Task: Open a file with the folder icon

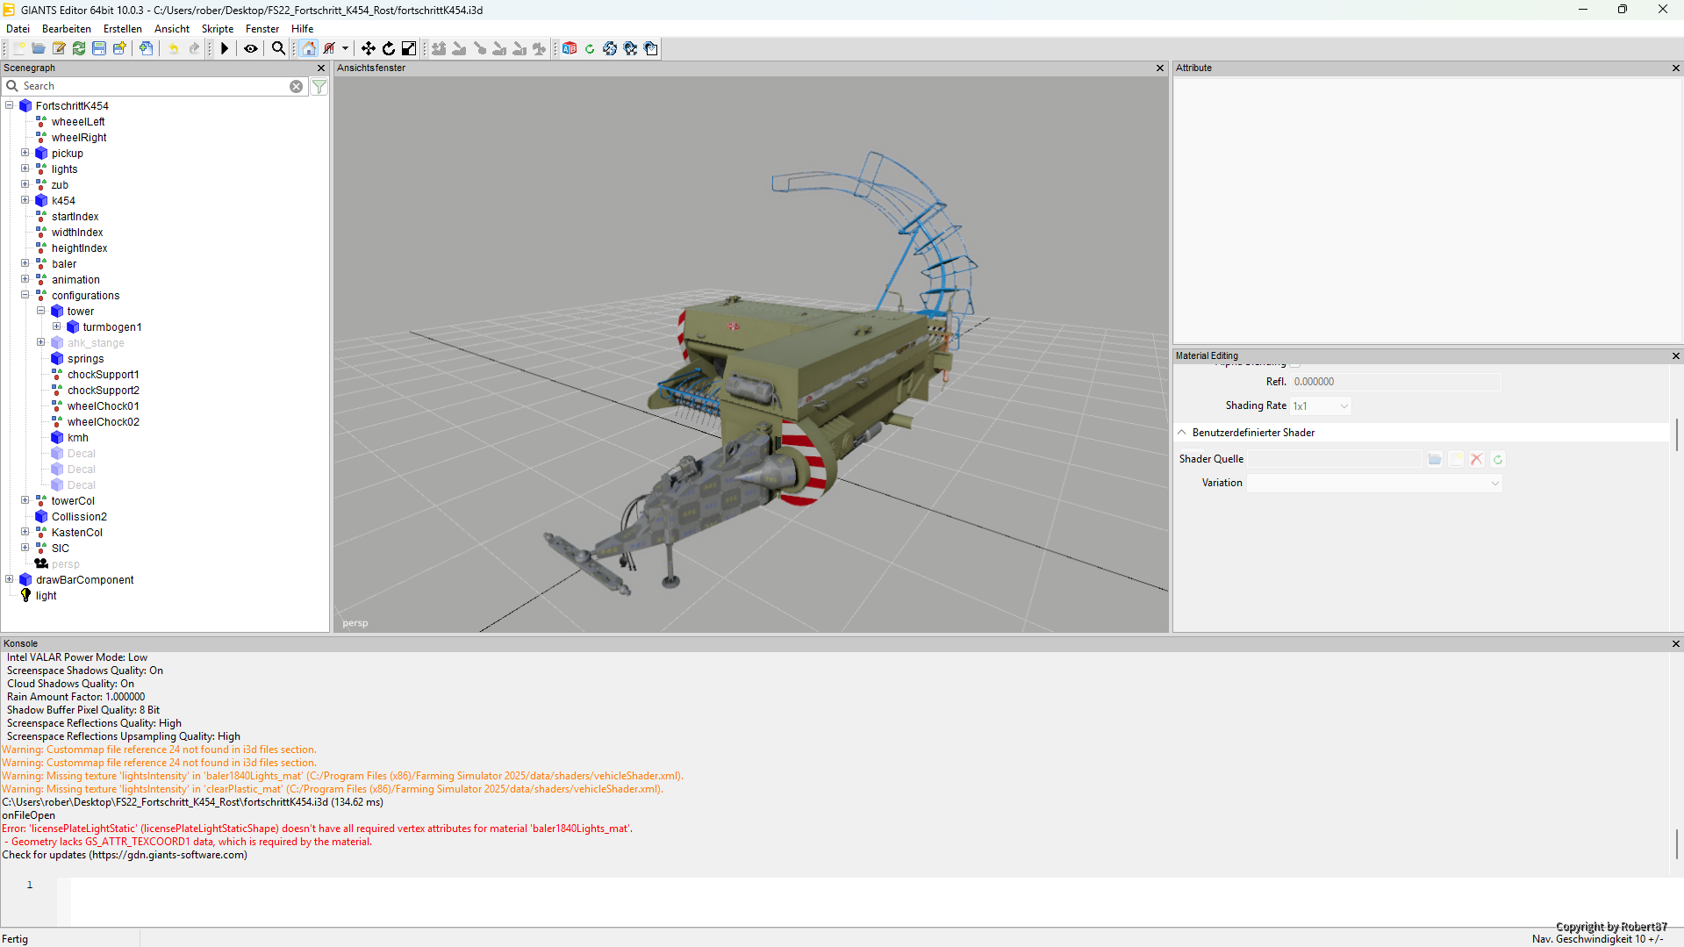Action: tap(39, 48)
